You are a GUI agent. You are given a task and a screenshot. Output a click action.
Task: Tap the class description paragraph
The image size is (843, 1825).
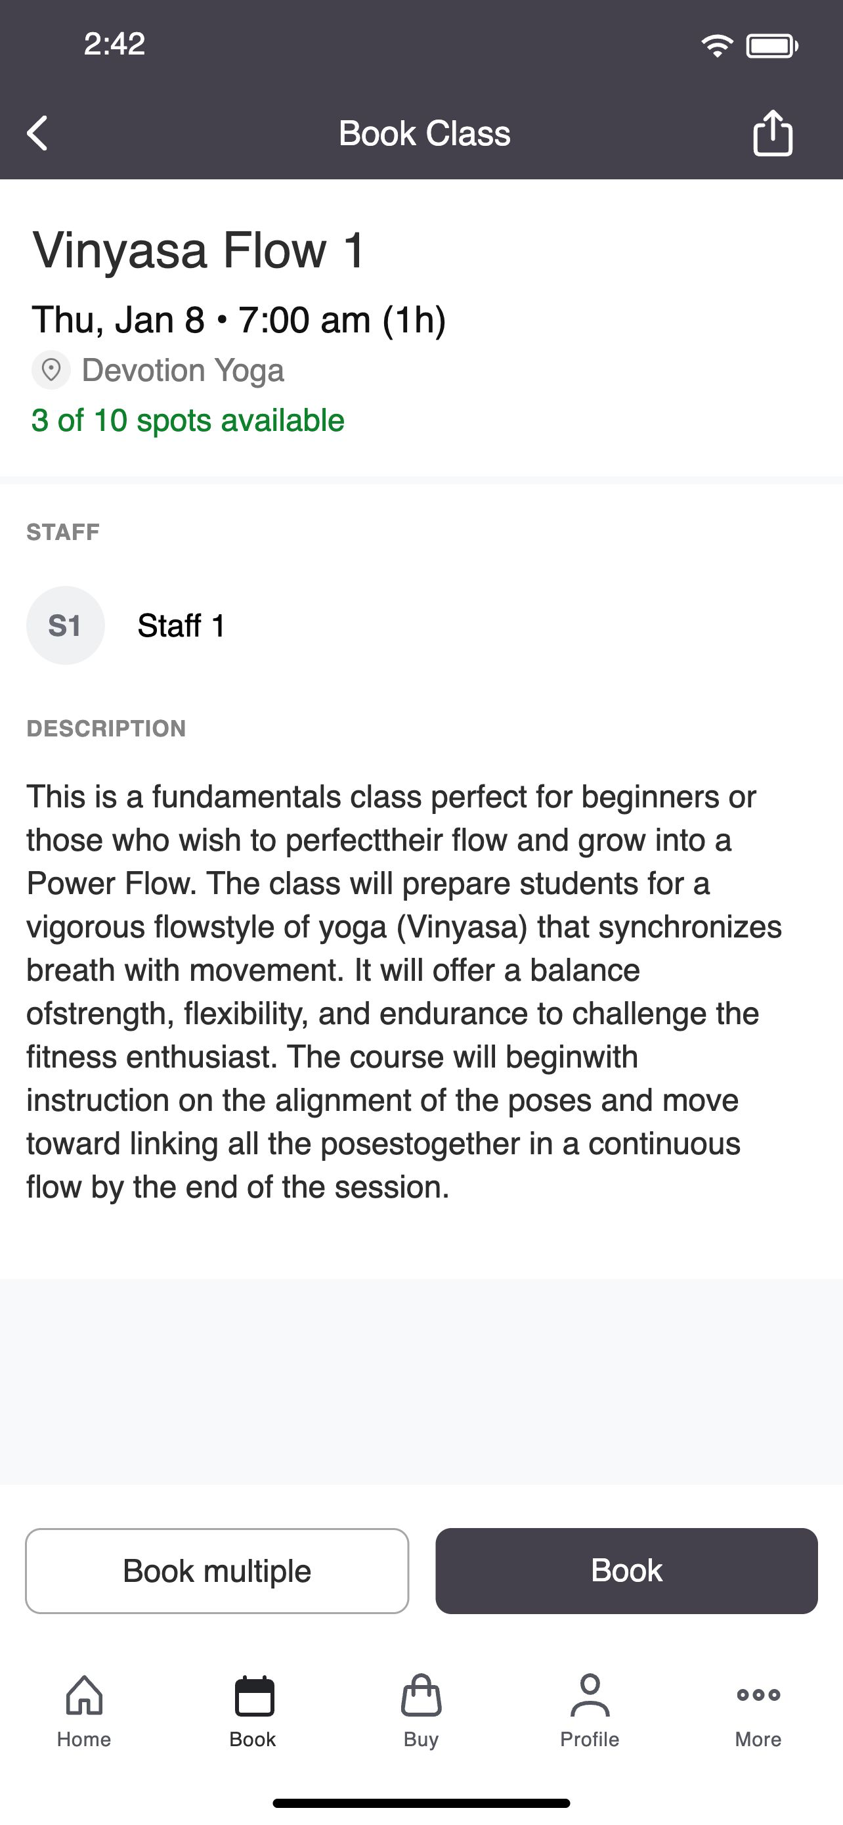click(x=404, y=992)
